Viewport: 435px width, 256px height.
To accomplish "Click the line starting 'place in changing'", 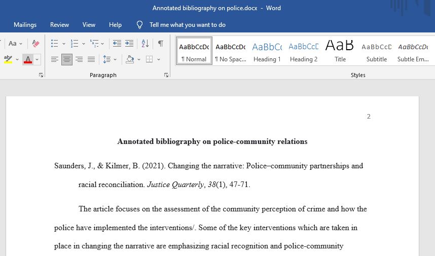I will (x=199, y=246).
